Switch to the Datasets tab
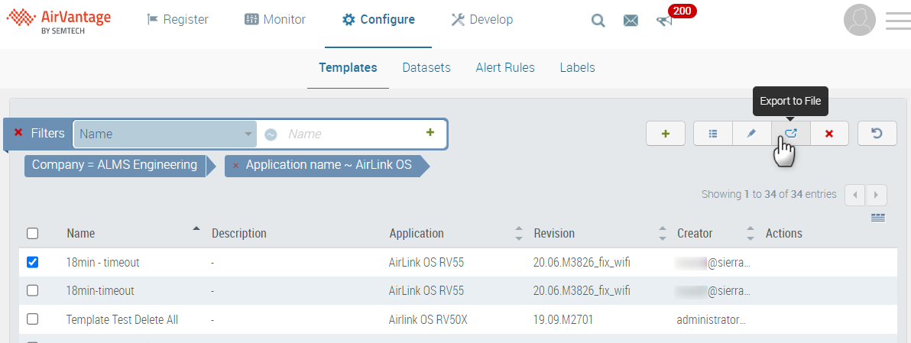 pyautogui.click(x=426, y=67)
